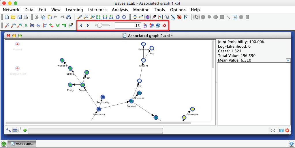Click the red stop icon beside the slider
This screenshot has width=295, height=148.
(x=164, y=25)
